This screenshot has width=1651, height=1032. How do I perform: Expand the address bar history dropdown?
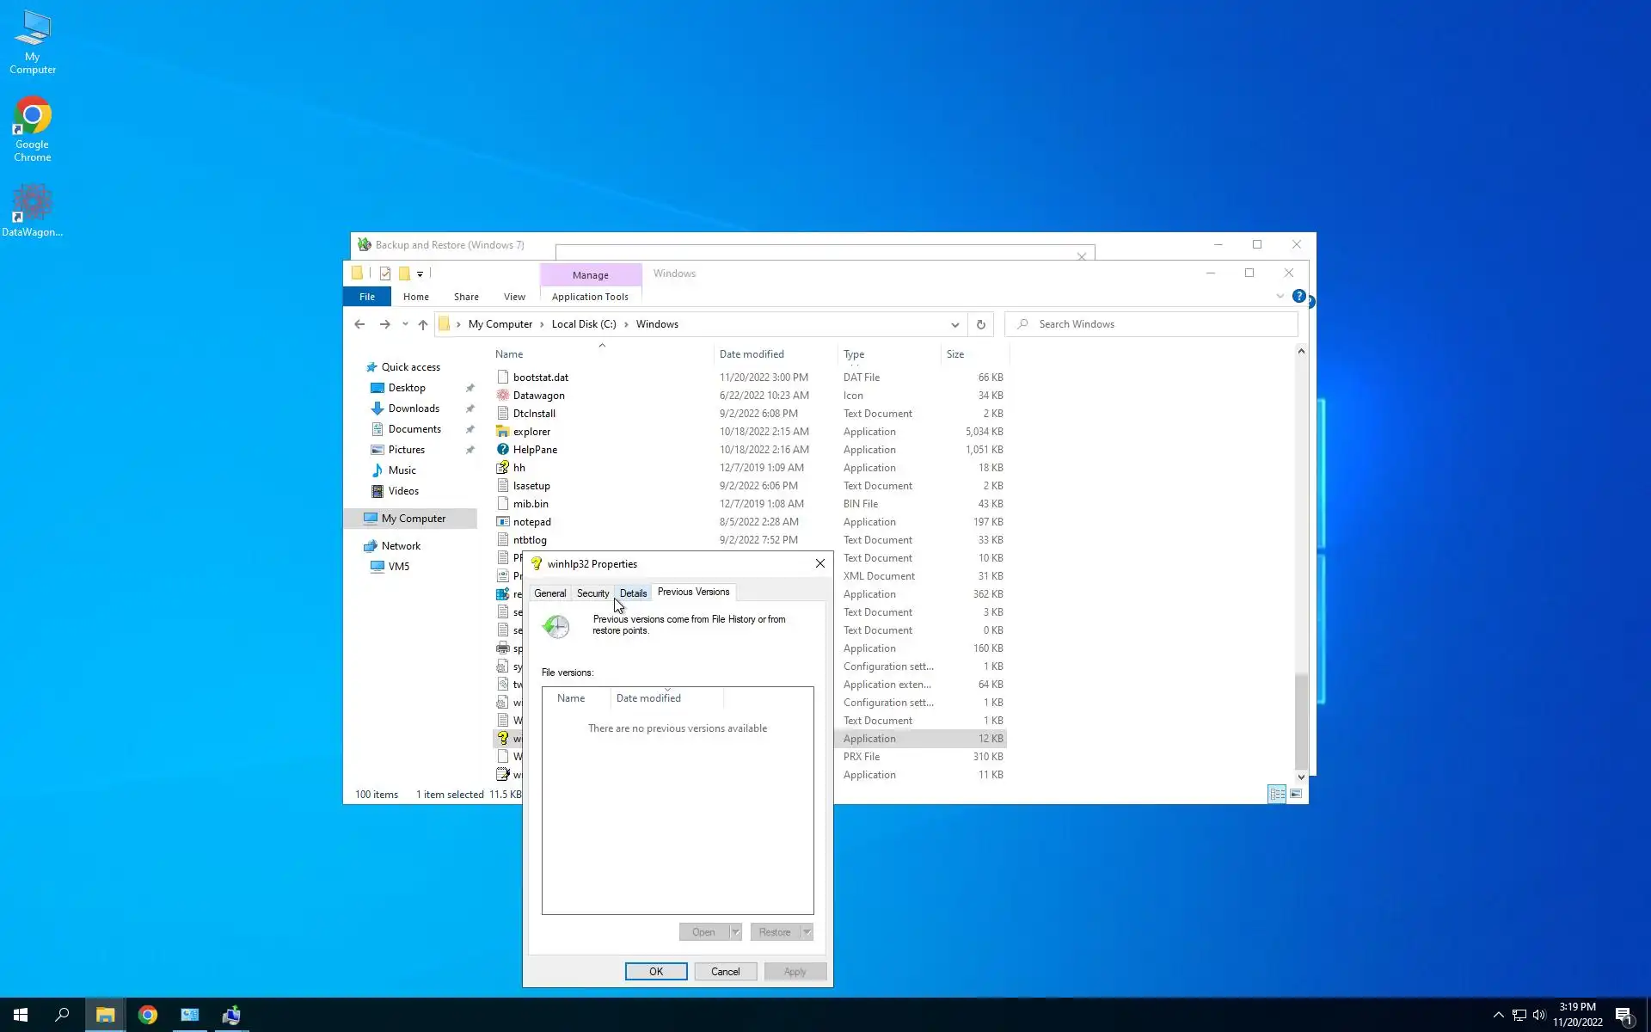point(954,324)
